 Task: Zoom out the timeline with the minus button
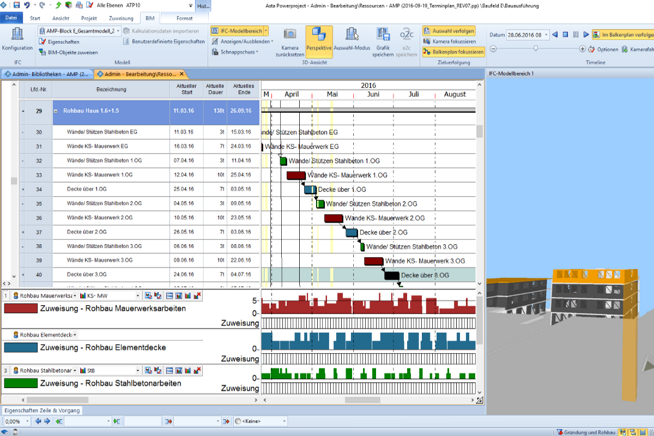493,49
